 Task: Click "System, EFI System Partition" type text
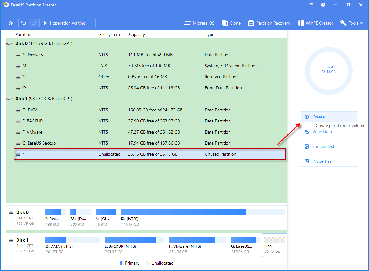pos(231,66)
